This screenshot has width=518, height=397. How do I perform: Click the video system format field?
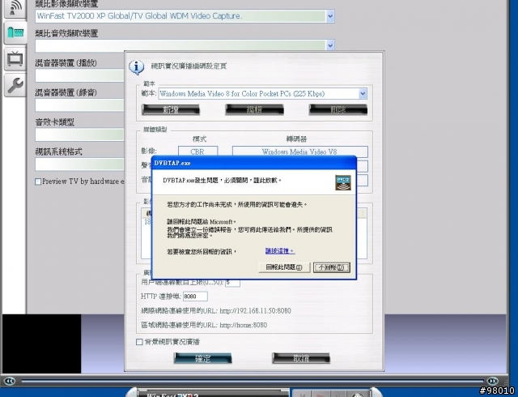click(x=79, y=164)
